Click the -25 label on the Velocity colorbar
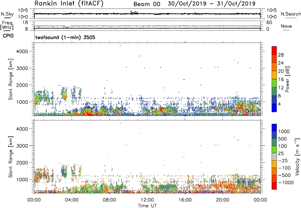The width and height of the screenshot is (301, 208). pos(284,160)
